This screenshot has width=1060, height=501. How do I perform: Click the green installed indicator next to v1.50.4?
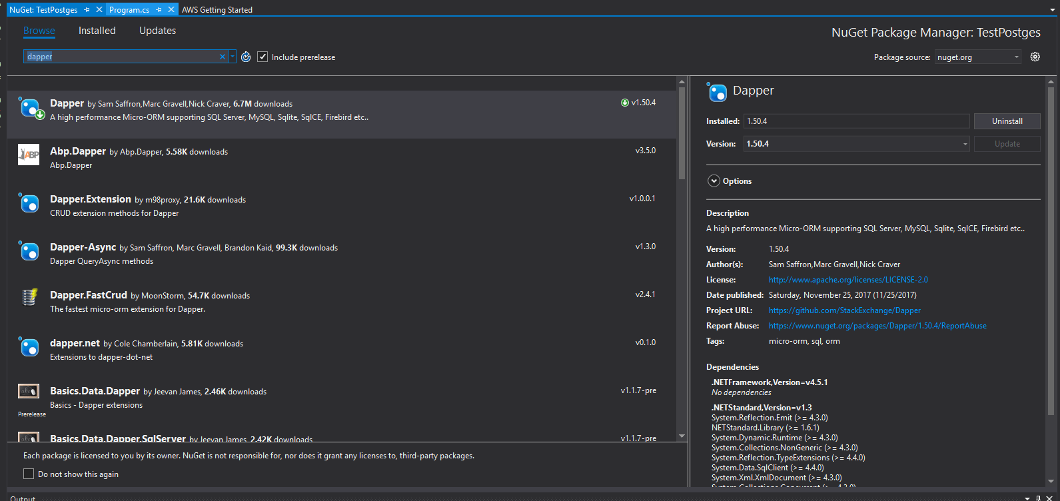(625, 103)
